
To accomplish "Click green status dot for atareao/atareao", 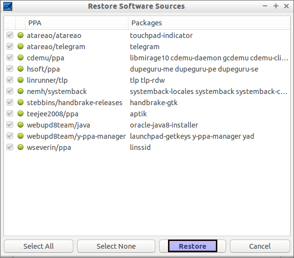I will [21, 35].
